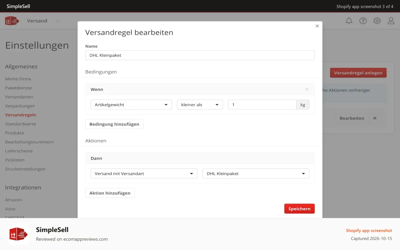Open the notifications bell icon
This screenshot has width=400, height=250.
(349, 21)
